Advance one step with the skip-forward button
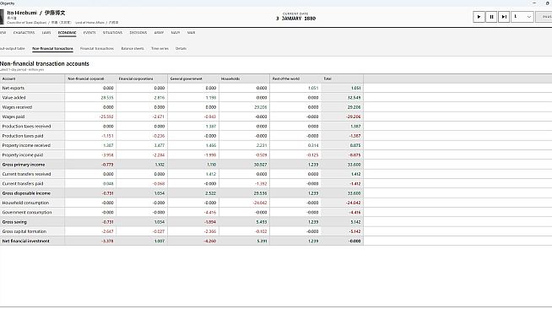552x309 pixels. pos(504,17)
